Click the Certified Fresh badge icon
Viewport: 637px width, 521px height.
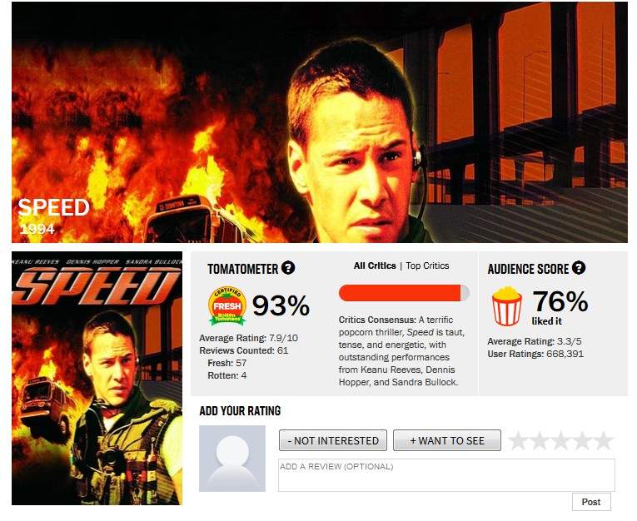(227, 306)
